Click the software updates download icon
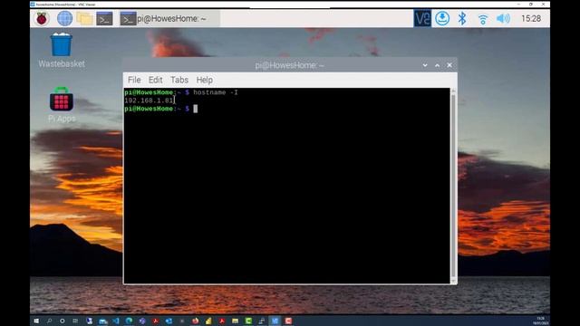This screenshot has width=580, height=326. [x=442, y=18]
